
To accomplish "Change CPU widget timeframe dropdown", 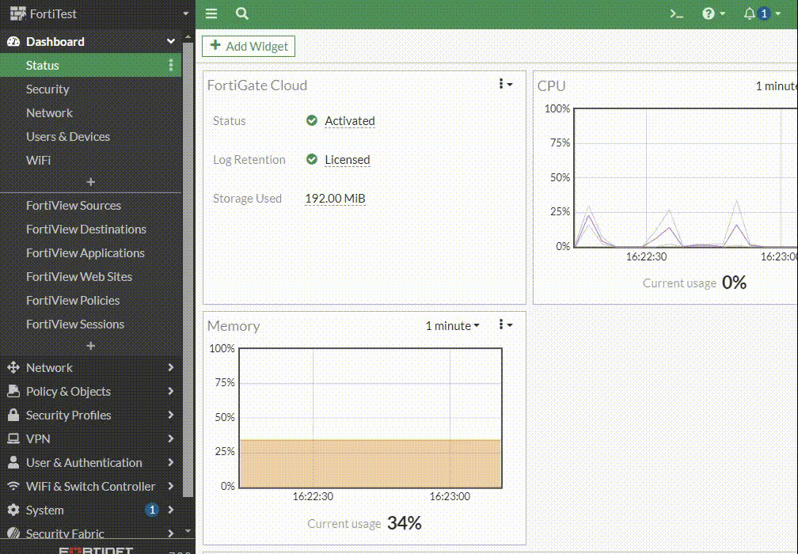I will [776, 86].
